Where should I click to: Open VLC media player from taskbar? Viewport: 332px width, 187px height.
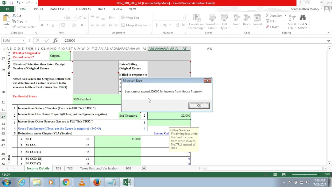(82, 182)
